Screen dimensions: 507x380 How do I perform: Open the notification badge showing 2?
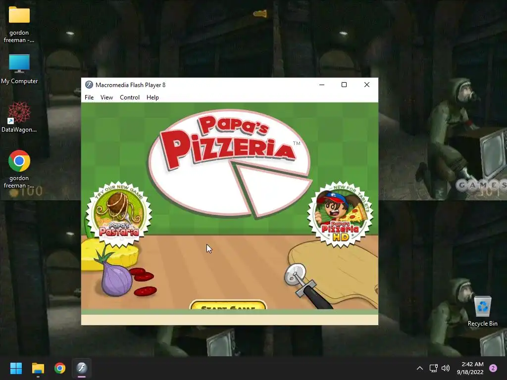(x=493, y=368)
